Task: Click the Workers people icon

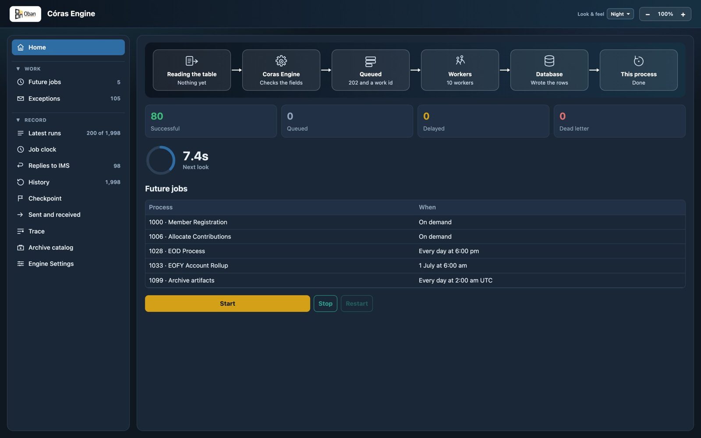Action: click(x=460, y=61)
